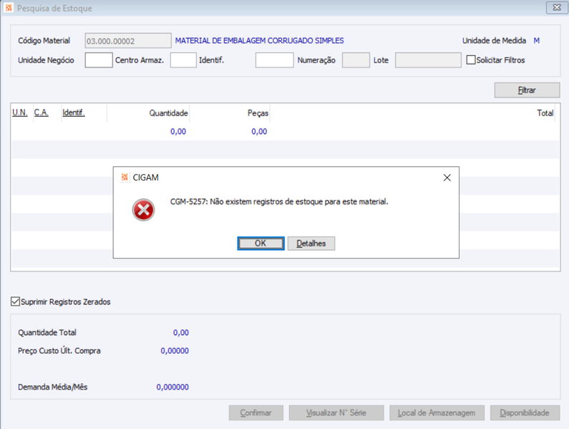The width and height of the screenshot is (569, 429).
Task: Sort by the Identif. column header
Action: 74,112
